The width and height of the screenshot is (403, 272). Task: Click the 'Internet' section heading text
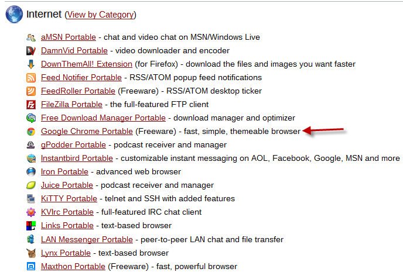[44, 14]
